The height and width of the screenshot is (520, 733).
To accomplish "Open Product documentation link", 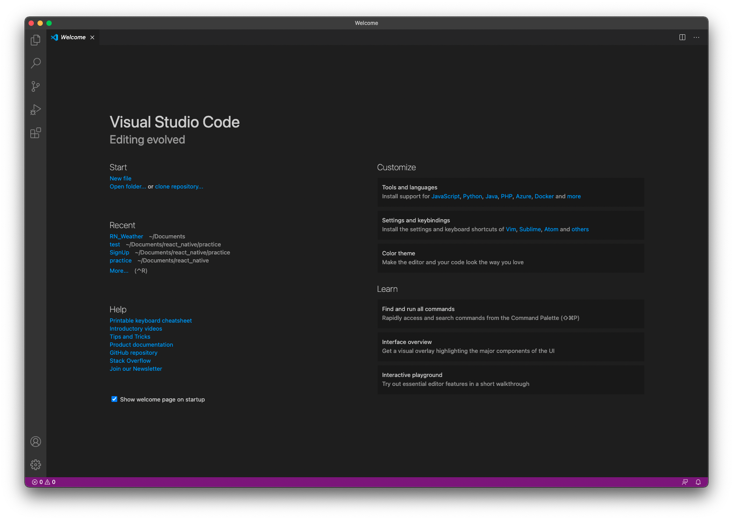I will click(141, 345).
